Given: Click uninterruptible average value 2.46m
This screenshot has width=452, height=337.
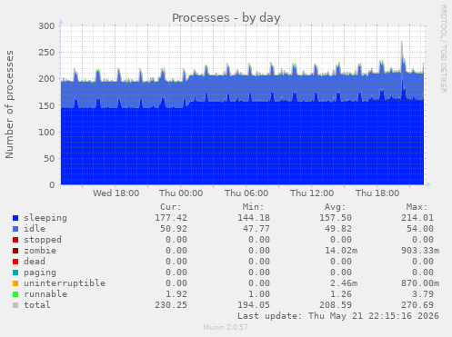Looking at the screenshot, I should click(344, 283).
